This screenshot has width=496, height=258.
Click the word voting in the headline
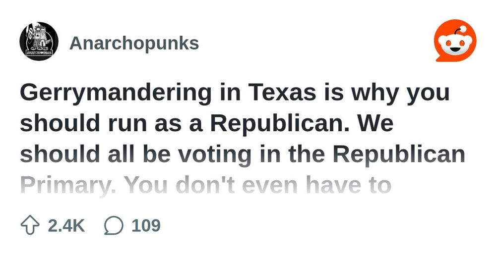click(214, 155)
